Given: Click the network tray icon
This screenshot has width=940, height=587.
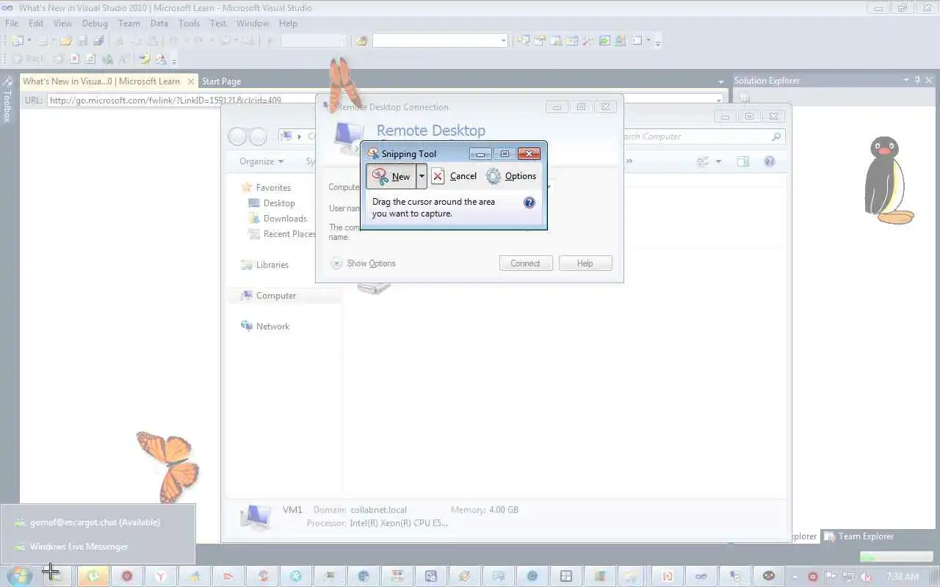Looking at the screenshot, I should (848, 577).
